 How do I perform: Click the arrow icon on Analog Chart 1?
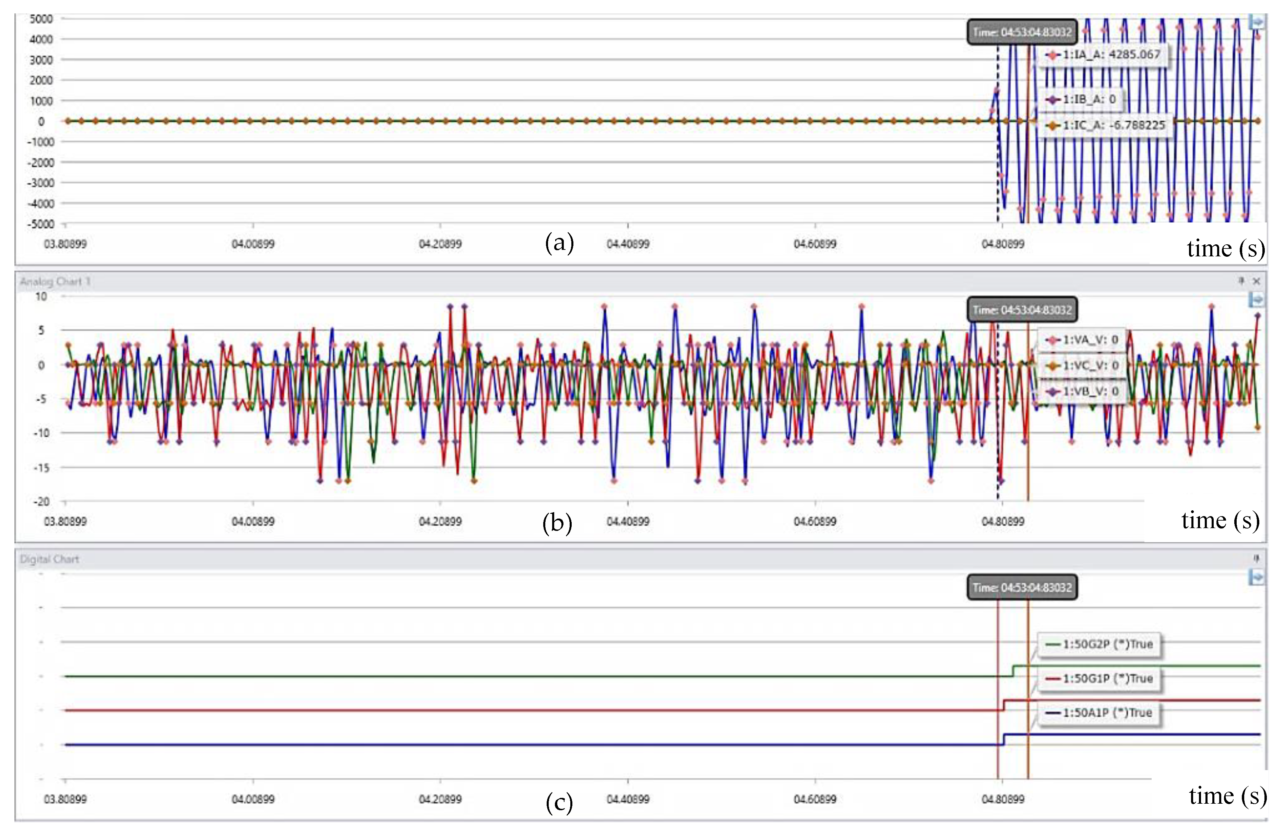point(1257,300)
